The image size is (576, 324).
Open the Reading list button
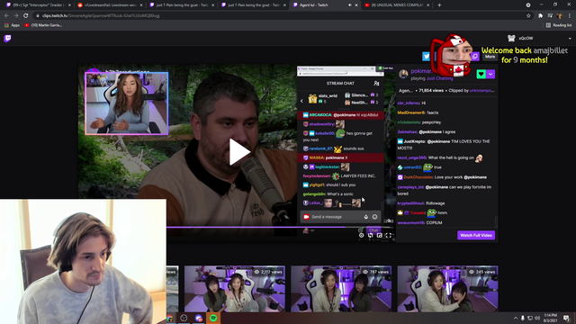point(559,25)
